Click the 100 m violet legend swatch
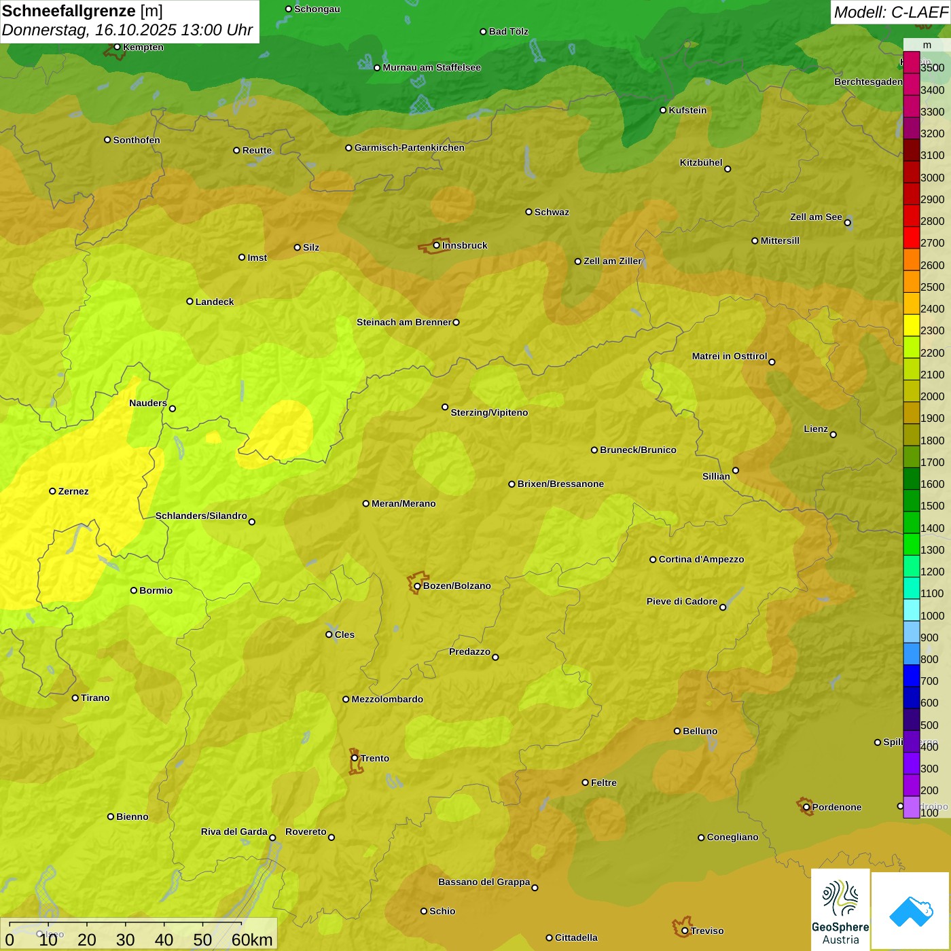This screenshot has width=951, height=951. coord(912,807)
